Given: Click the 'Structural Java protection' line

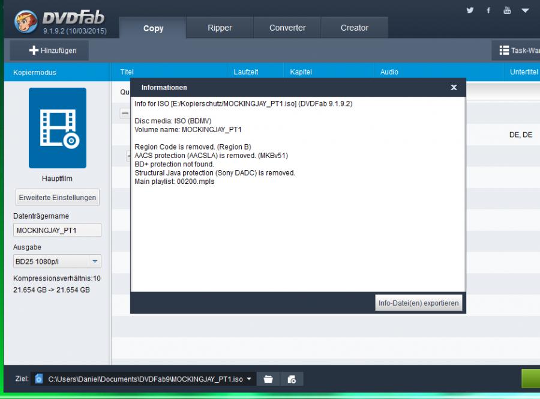Looking at the screenshot, I should pyautogui.click(x=215, y=173).
